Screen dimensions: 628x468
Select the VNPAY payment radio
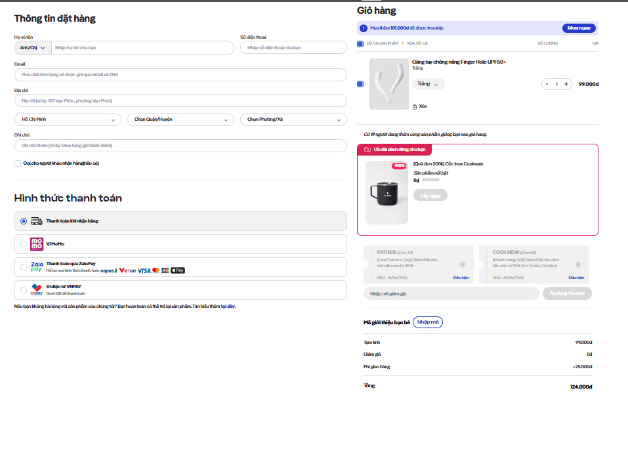(24, 289)
